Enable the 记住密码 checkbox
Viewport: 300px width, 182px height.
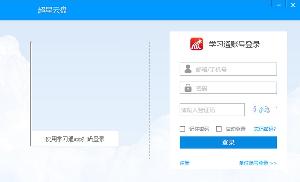click(x=182, y=129)
